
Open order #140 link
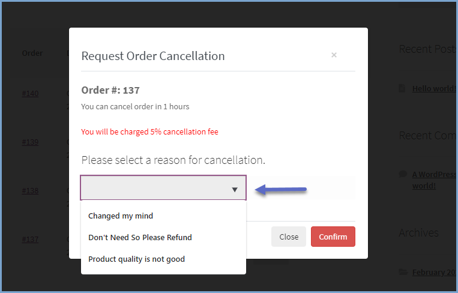[x=30, y=94]
